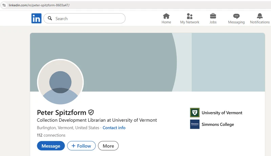Open the Messaging speech bubble icon

[x=236, y=16]
